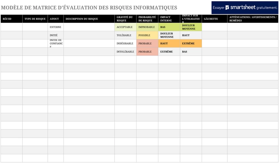Screen dimensions: 279x163
Task: Select the INITIÉ DE CONFIANCE cell
Action: [x=56, y=44]
